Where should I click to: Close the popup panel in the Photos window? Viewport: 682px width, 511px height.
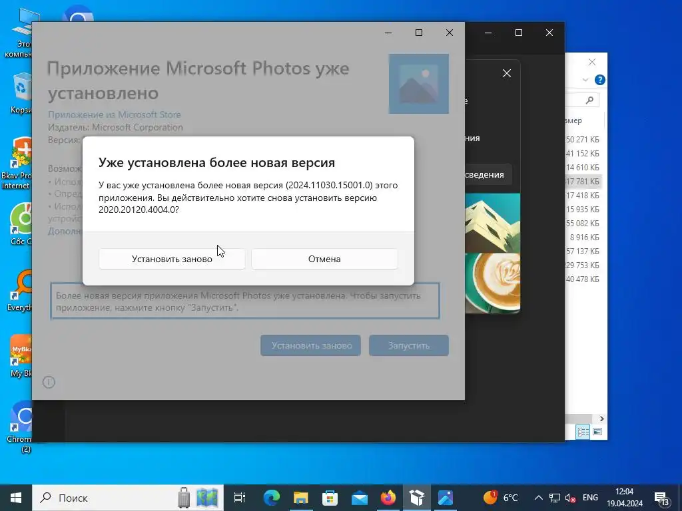click(507, 73)
